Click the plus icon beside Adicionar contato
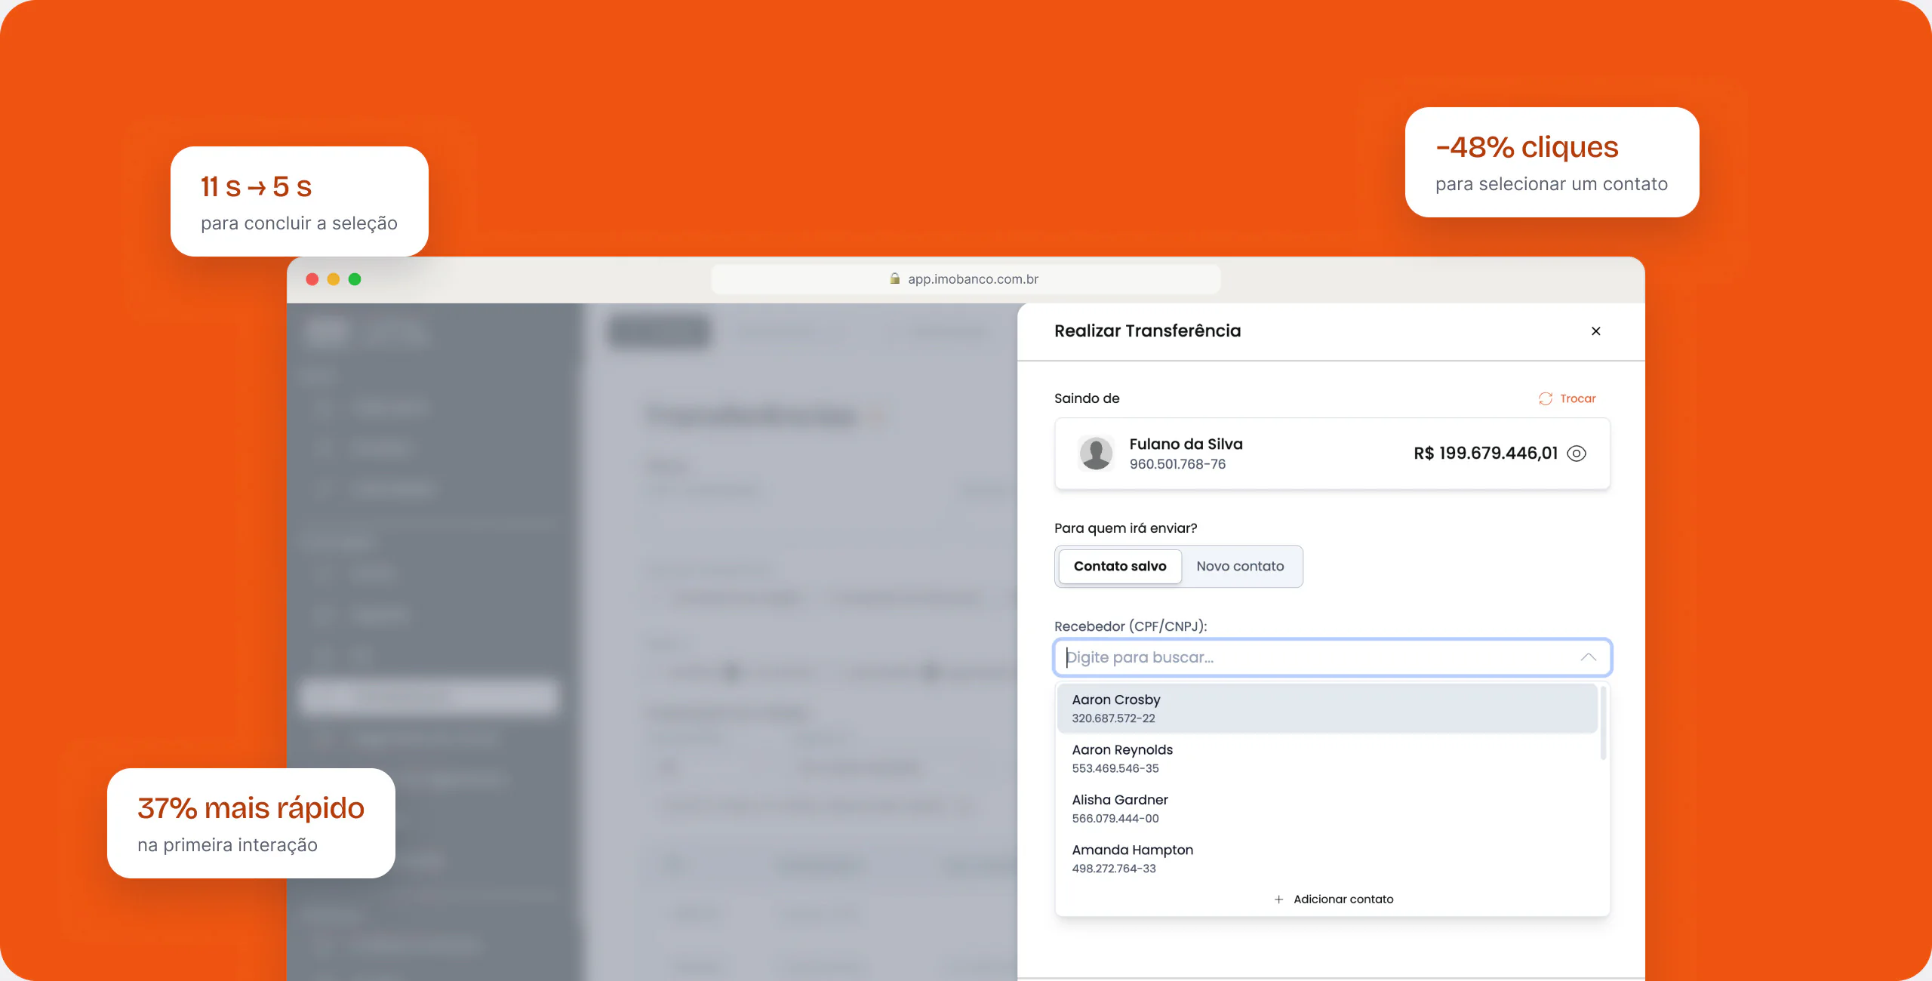1932x981 pixels. [1278, 900]
